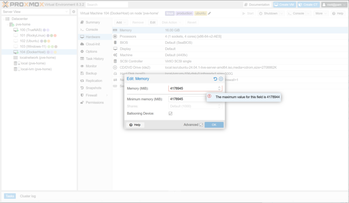
Task: Uncheck the Advanced checkbox
Action: coord(201,125)
